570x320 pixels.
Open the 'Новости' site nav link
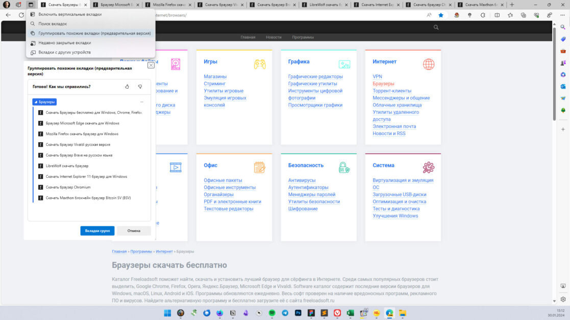coord(274,37)
